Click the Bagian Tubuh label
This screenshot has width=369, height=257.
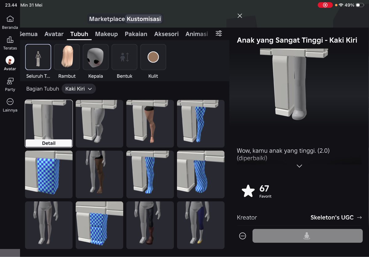[x=42, y=89]
